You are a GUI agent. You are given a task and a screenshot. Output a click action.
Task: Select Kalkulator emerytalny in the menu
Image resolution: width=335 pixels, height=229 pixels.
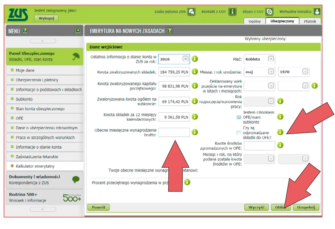(x=35, y=166)
